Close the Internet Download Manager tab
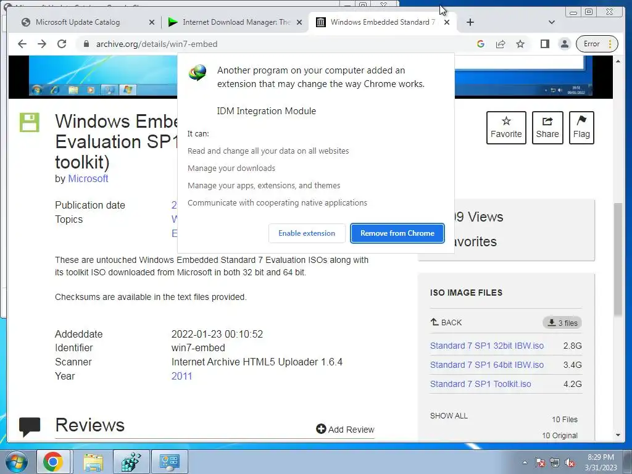The width and height of the screenshot is (632, 474). (x=299, y=23)
